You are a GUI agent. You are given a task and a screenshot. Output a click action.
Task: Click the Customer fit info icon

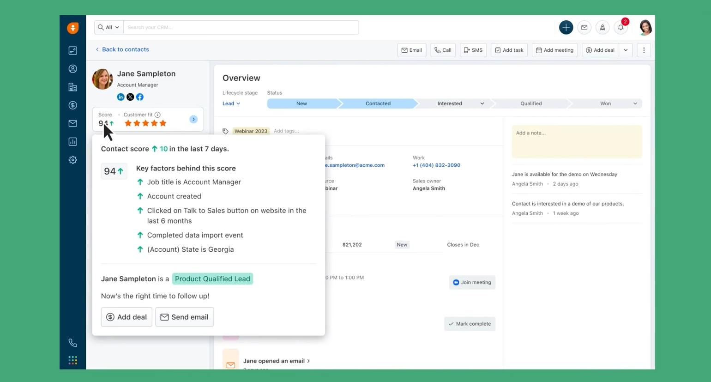coord(157,115)
